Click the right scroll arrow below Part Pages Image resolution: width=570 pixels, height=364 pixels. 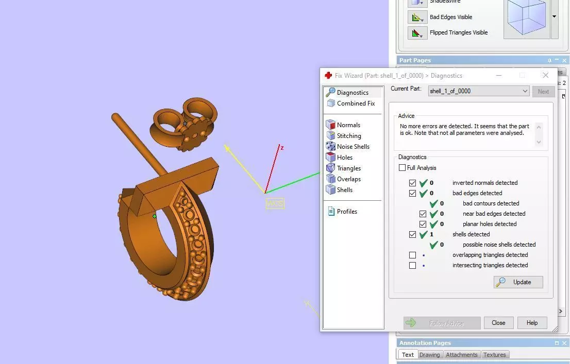click(x=561, y=311)
